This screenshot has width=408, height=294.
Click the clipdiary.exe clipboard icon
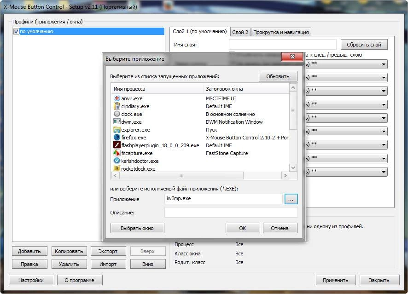click(x=117, y=106)
